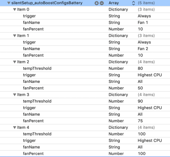This screenshot has width=170, height=157.
Task: Collapse Item 3 disclosure triangle
Action: (15, 95)
